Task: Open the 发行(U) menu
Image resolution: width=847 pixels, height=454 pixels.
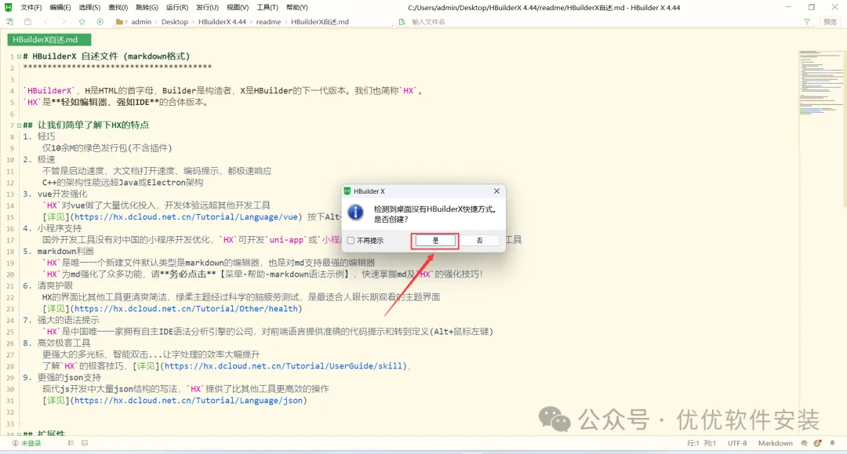Action: tap(207, 8)
